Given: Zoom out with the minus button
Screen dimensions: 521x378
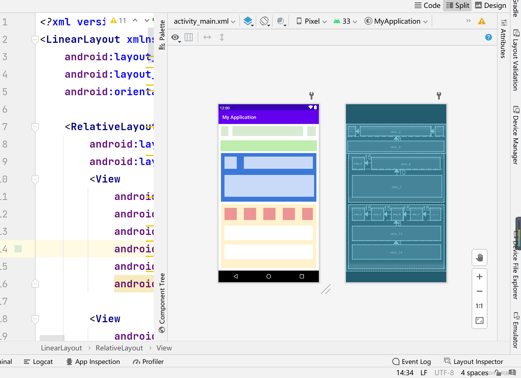Looking at the screenshot, I should click(x=480, y=291).
